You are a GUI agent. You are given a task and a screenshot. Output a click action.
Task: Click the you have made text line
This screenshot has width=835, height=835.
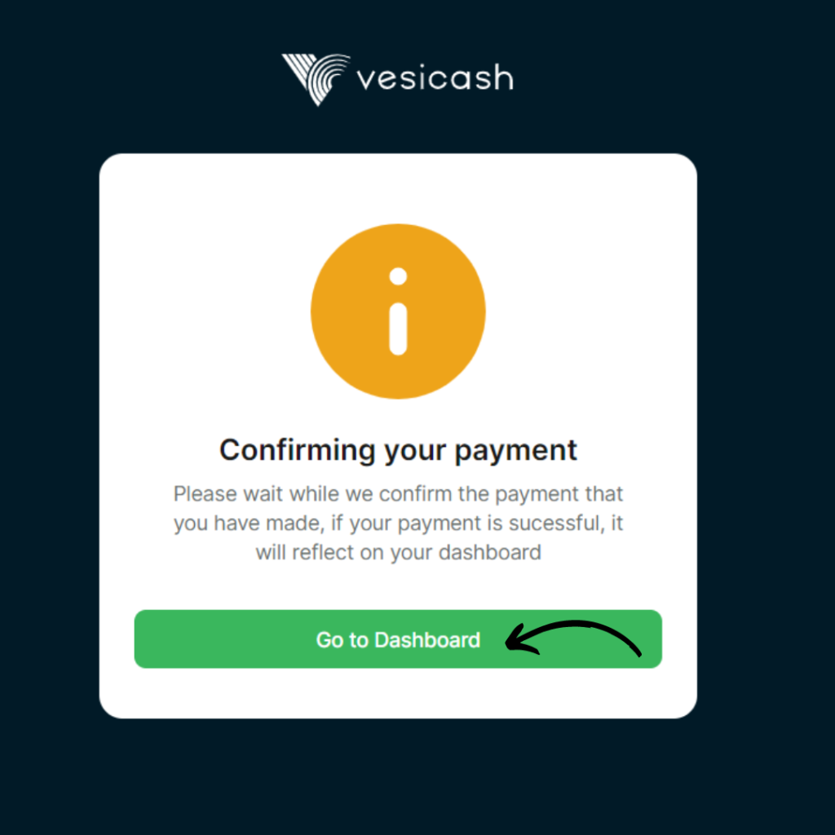248,524
